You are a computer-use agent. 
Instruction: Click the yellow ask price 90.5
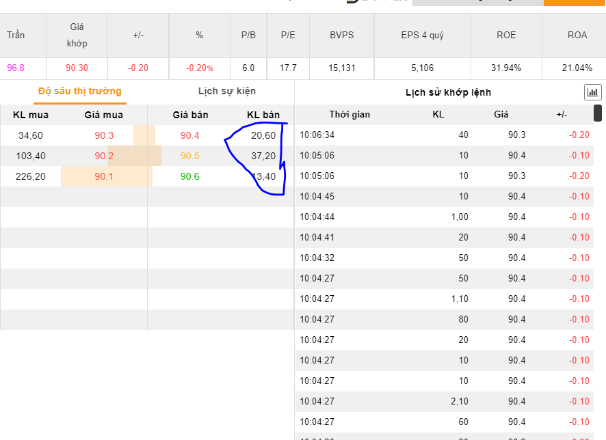190,156
